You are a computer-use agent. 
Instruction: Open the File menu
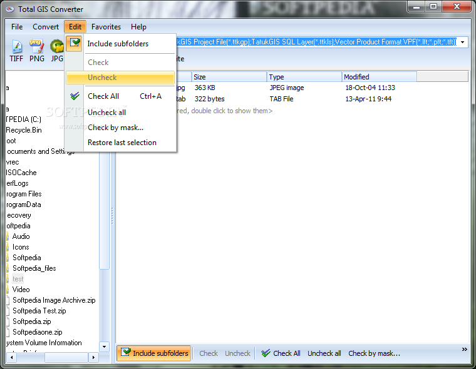tap(17, 27)
